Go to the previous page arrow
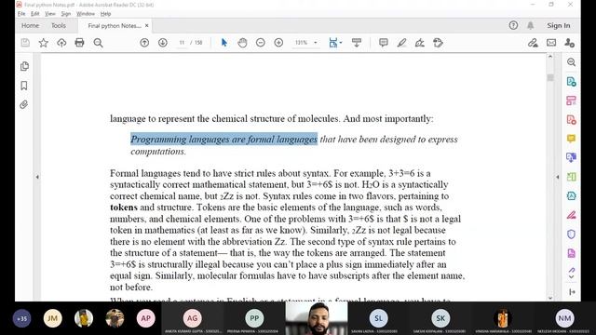The height and width of the screenshot is (335, 596). [x=144, y=43]
